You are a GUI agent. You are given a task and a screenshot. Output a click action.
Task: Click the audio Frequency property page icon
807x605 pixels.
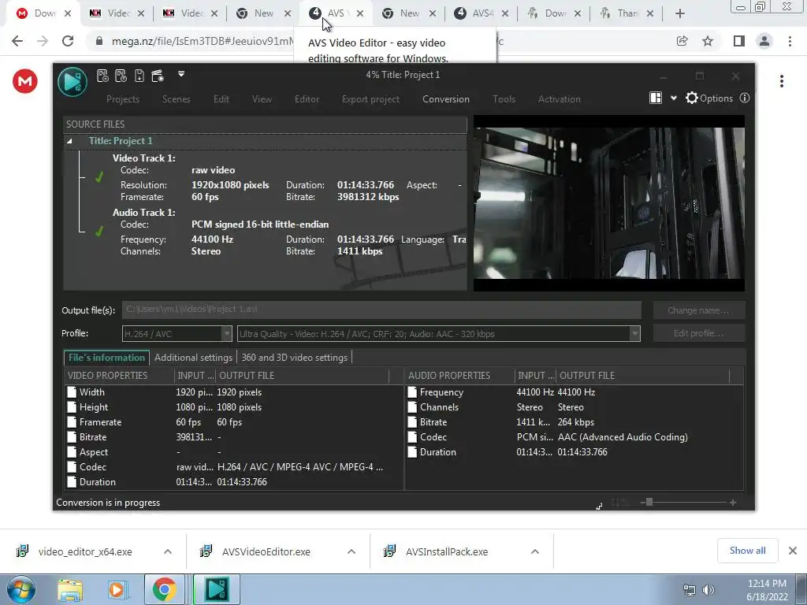[411, 392]
